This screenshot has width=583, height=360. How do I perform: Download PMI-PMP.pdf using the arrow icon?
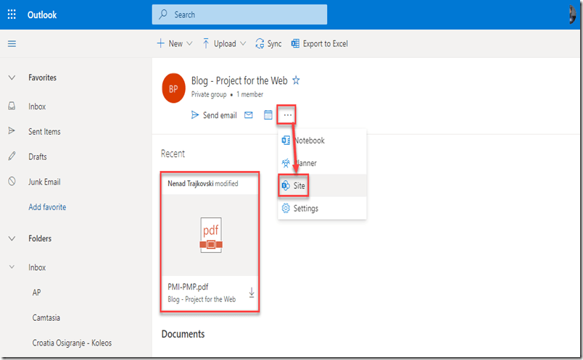(252, 293)
